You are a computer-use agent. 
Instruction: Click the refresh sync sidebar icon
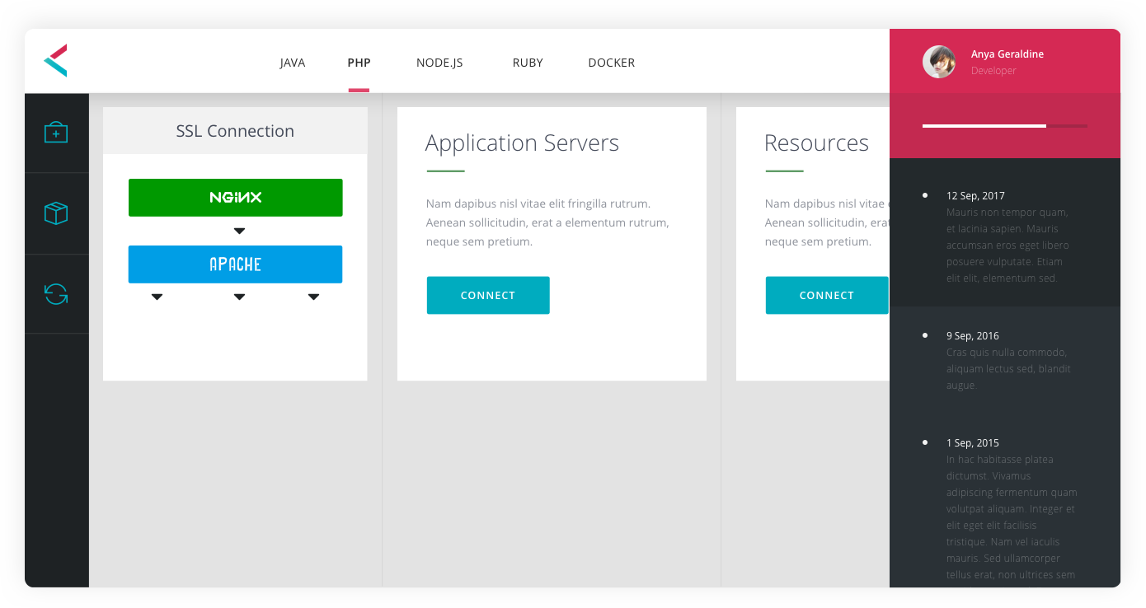pyautogui.click(x=56, y=294)
